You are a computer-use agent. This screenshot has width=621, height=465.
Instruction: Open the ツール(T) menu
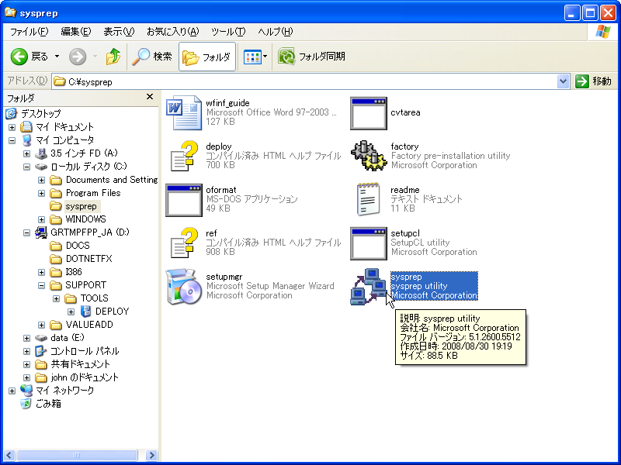point(228,32)
